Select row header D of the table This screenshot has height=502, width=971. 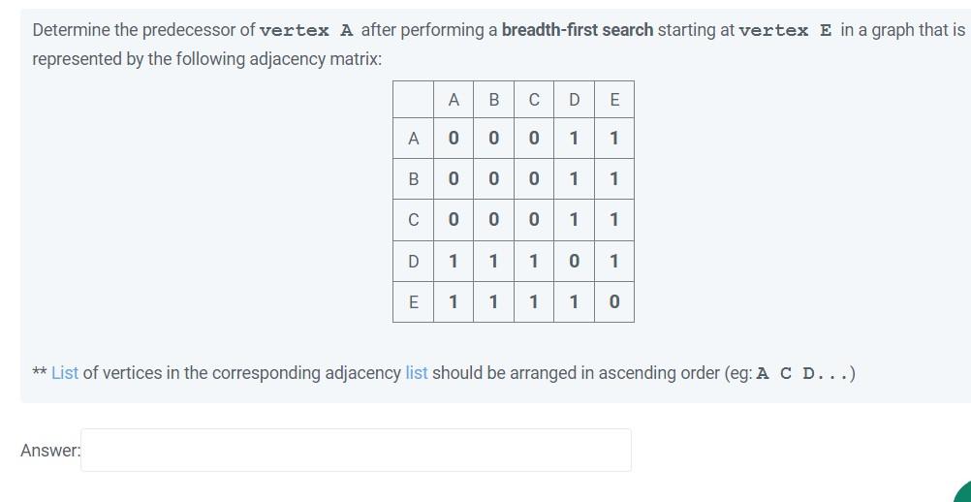(414, 262)
